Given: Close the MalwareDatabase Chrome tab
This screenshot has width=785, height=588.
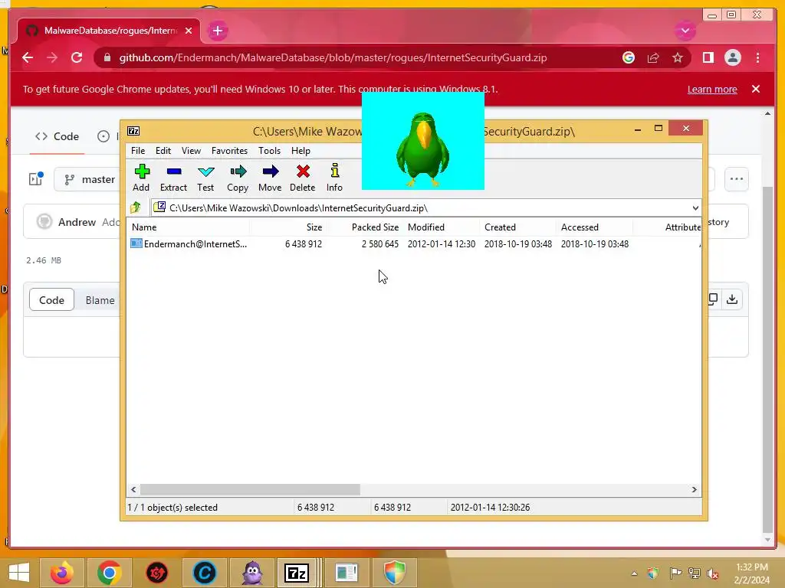Looking at the screenshot, I should click(189, 31).
